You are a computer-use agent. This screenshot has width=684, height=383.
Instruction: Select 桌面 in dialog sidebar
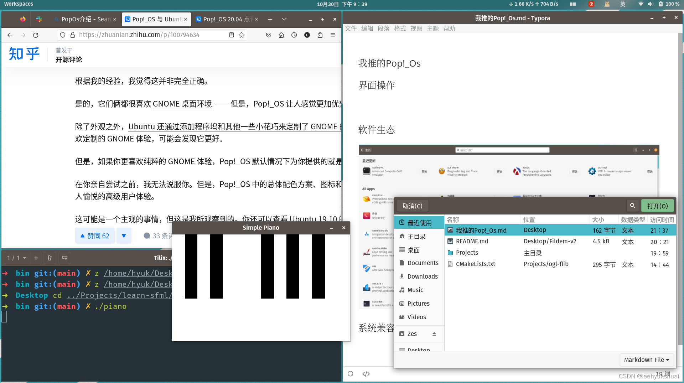[x=419, y=250]
